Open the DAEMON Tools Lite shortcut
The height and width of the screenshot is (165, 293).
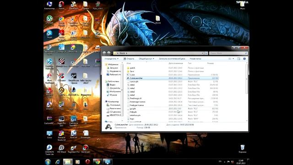[x=49, y=150]
